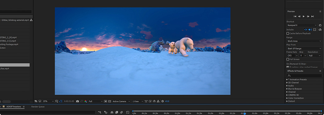
Task: Open the 1 View layout dropdown
Action: coord(138,101)
